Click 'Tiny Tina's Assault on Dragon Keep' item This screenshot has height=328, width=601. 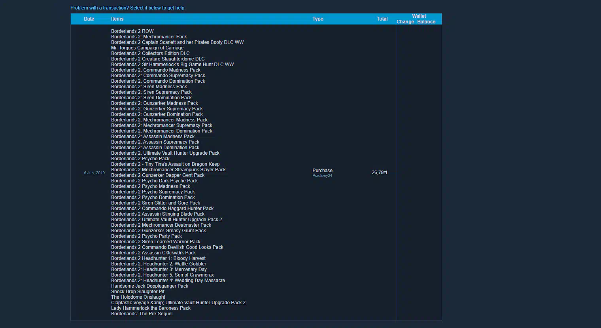(x=165, y=164)
